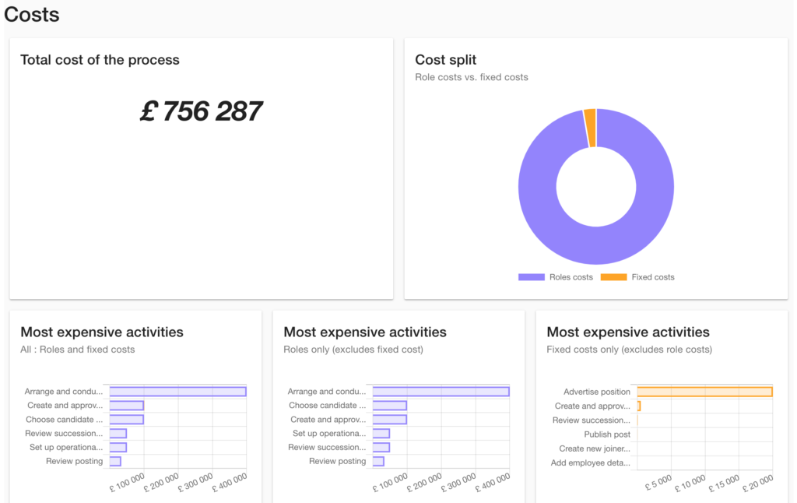
Task: Click the Costs page heading
Action: pos(31,14)
